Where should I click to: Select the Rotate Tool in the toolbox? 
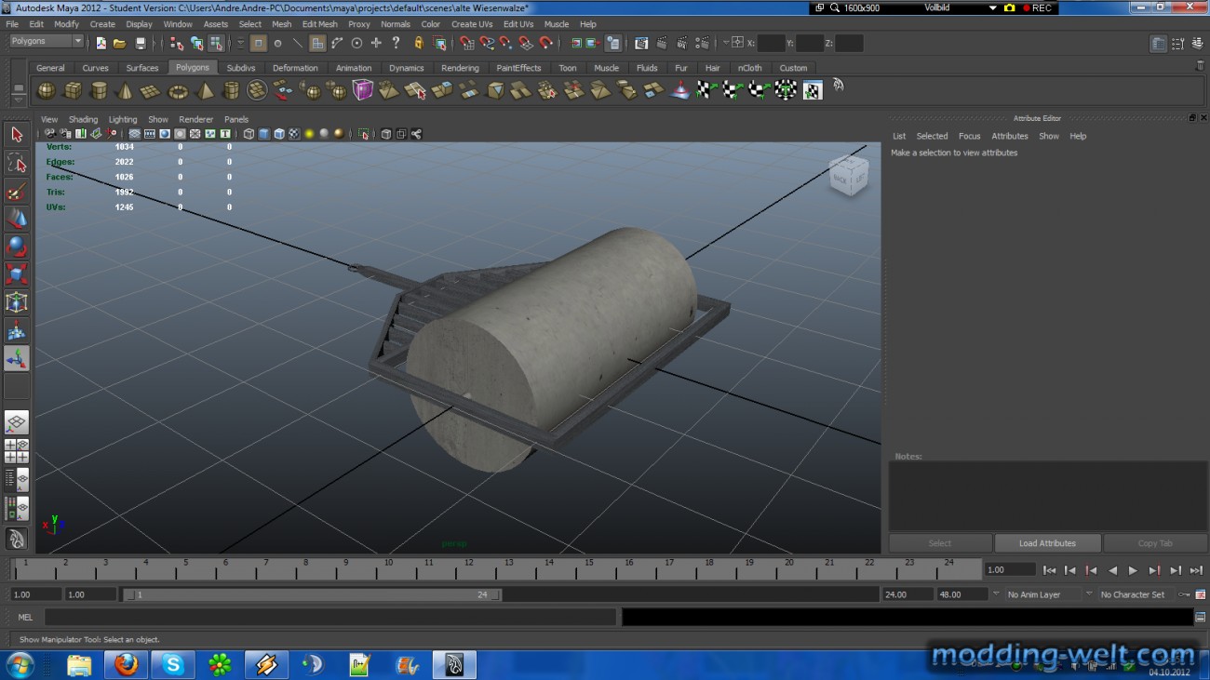tap(17, 247)
